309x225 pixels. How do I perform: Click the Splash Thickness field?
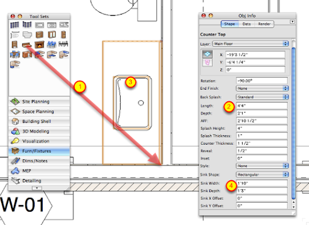[262, 136]
